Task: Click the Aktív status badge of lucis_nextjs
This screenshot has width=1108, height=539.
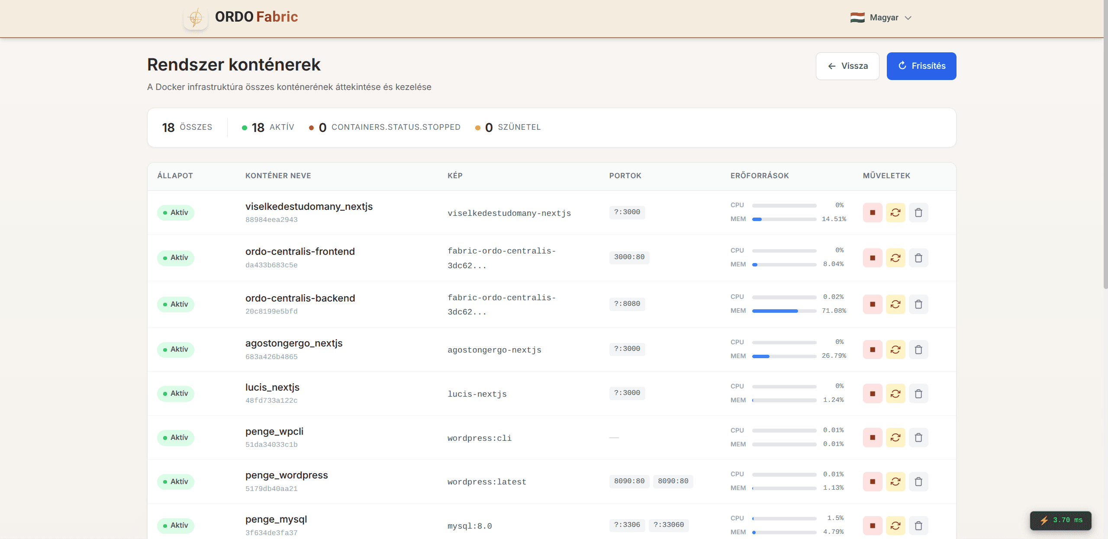Action: tap(175, 394)
